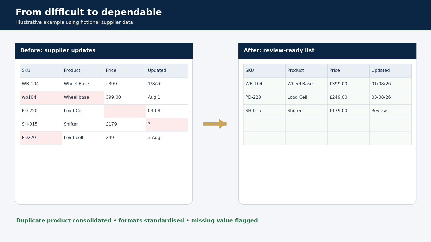The height and width of the screenshot is (242, 431).
Task: Select the '03-08' updated cell
Action: tap(167, 111)
